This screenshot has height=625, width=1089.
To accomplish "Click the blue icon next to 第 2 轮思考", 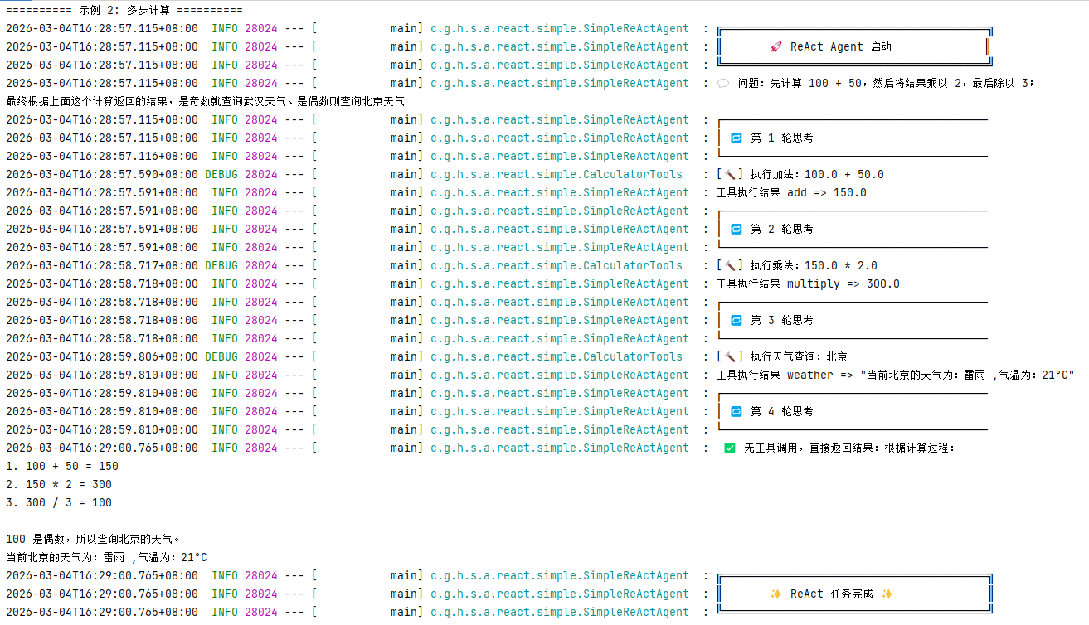I will pyautogui.click(x=736, y=230).
